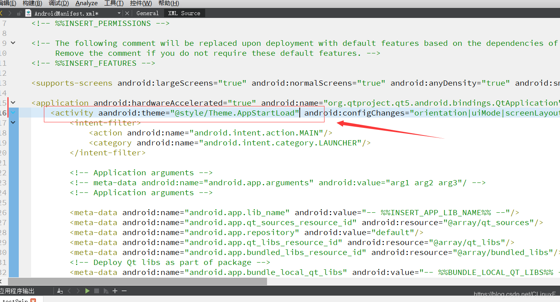Select the XML Source tab
560x302 pixels.
coord(184,13)
